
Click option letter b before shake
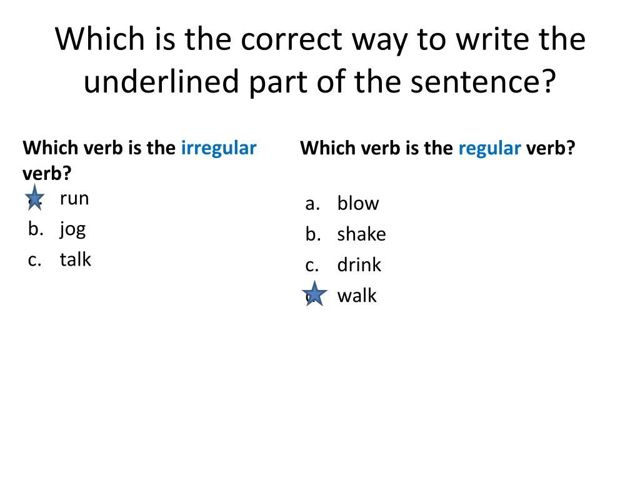tap(313, 234)
